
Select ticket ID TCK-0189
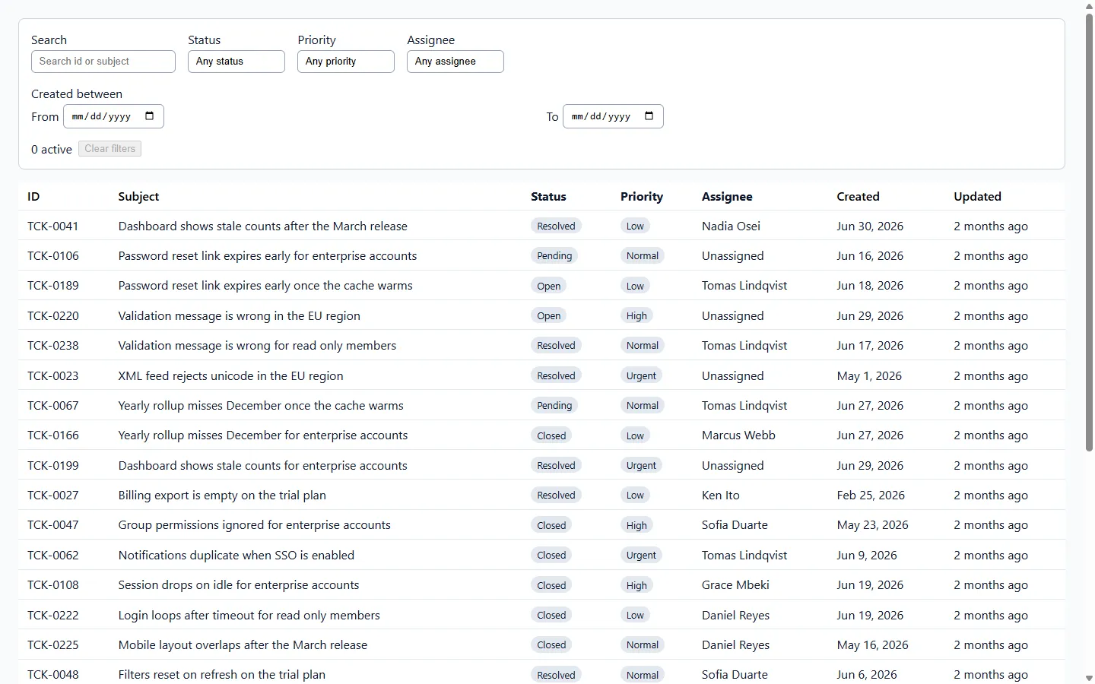[x=52, y=286]
